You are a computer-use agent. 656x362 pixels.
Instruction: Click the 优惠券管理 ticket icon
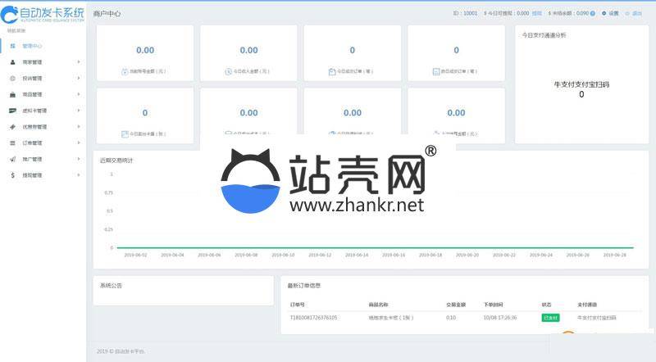coord(12,127)
